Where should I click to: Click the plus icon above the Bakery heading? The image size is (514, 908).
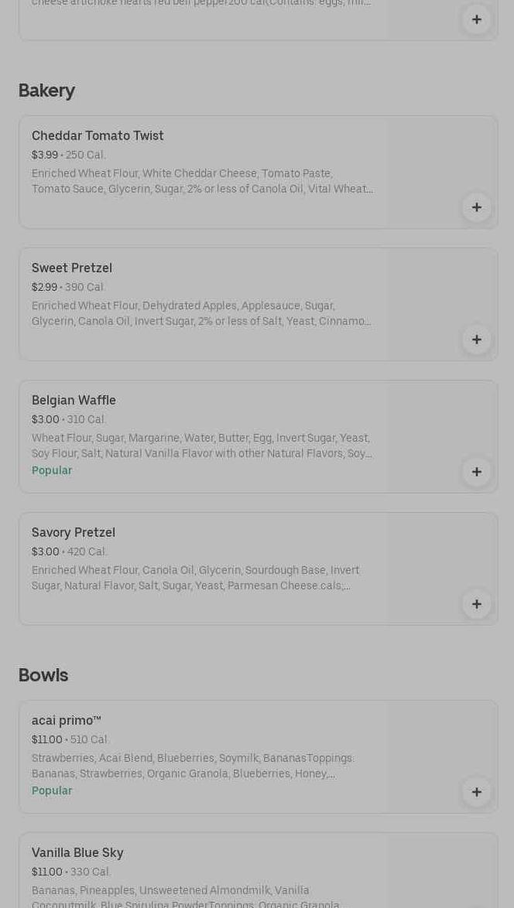[x=477, y=19]
